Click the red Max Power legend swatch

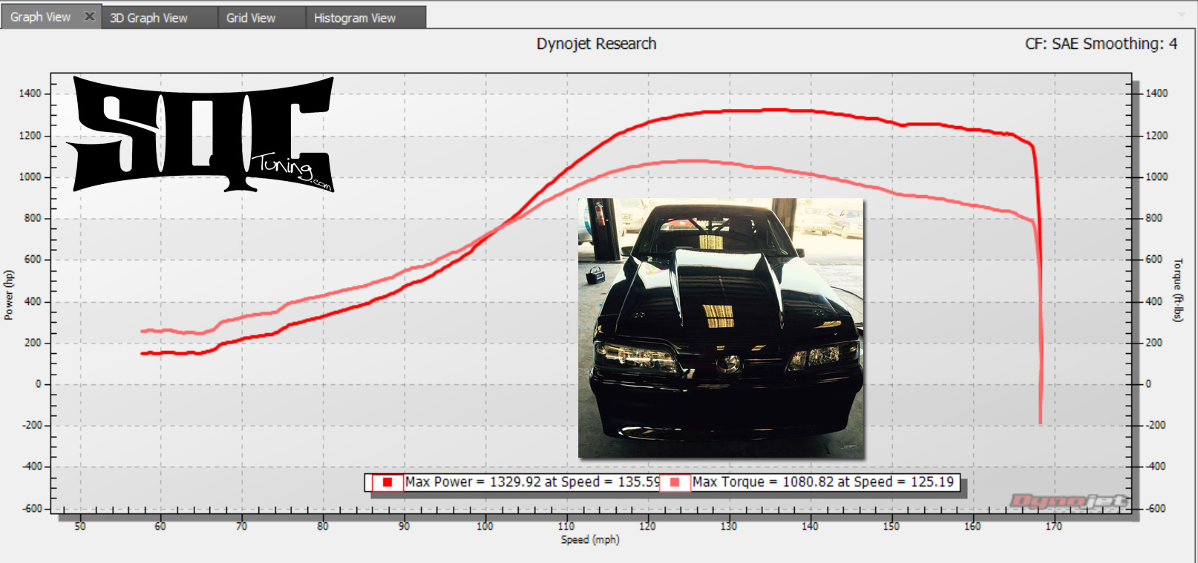tap(387, 483)
